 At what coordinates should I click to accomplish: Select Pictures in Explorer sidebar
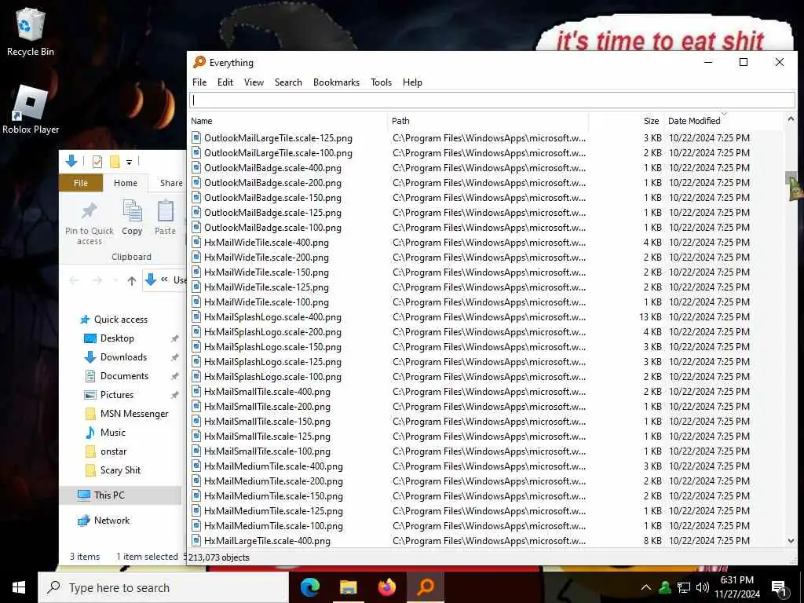(x=116, y=395)
